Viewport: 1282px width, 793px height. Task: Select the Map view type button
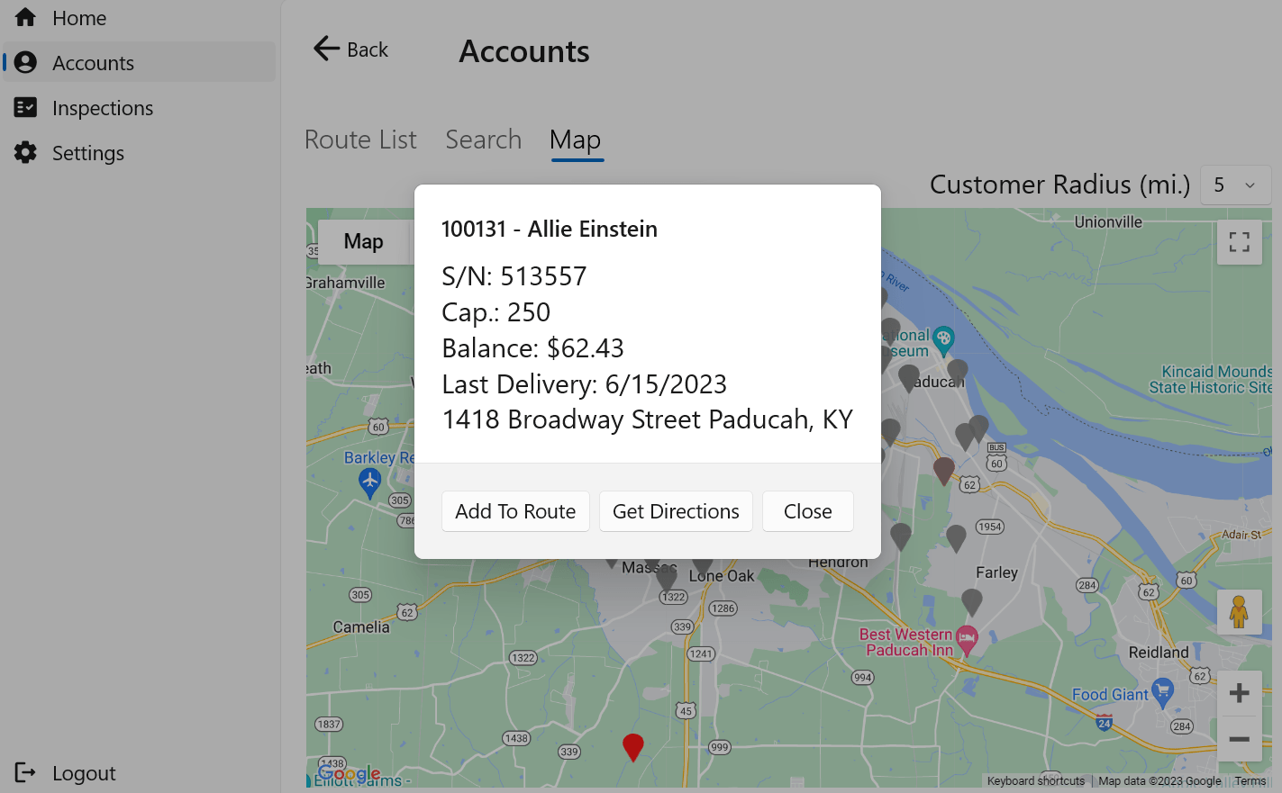(363, 241)
